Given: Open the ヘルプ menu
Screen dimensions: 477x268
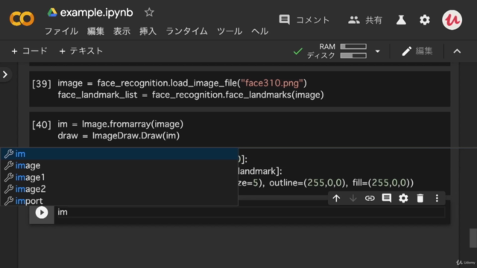Looking at the screenshot, I should coord(260,31).
